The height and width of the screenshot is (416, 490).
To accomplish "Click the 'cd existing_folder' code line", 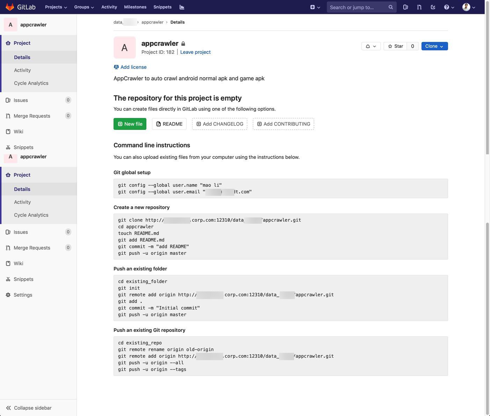I will (142, 281).
